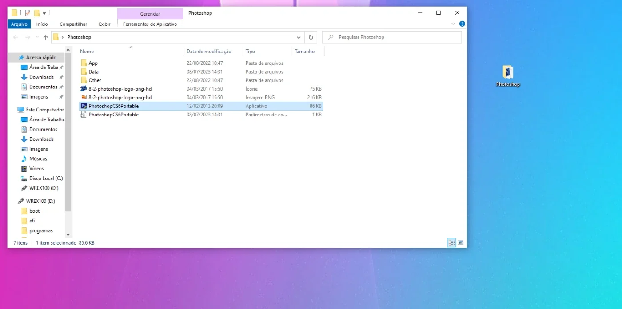622x309 pixels.
Task: Open the Quick Access Toolbar customize dropdown
Action: (44, 13)
